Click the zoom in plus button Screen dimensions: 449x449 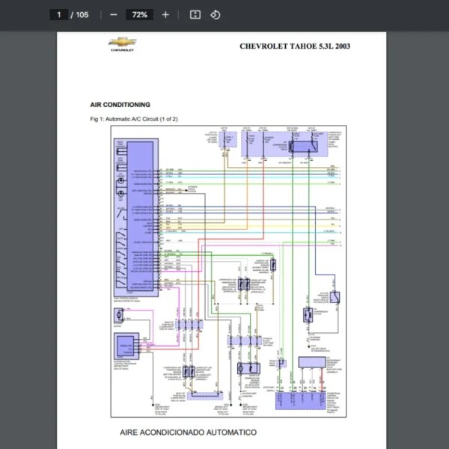tap(165, 14)
